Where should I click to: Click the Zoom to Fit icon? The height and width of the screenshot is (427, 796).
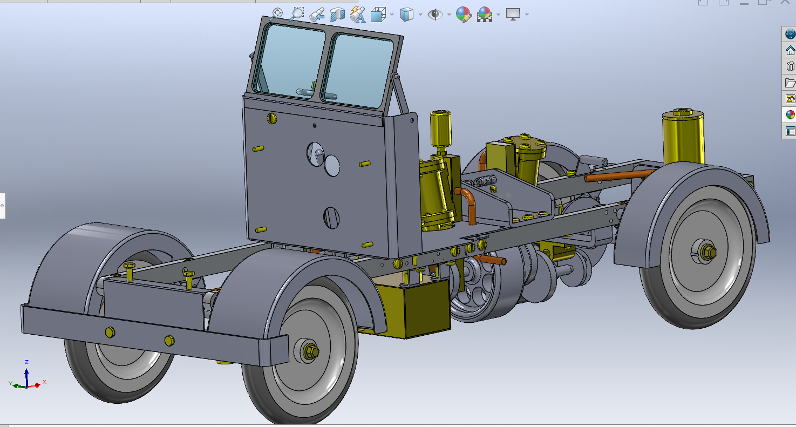[x=276, y=14]
